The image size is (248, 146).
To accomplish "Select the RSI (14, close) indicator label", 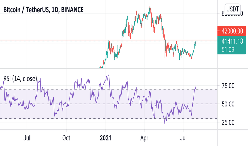I will (20, 79).
